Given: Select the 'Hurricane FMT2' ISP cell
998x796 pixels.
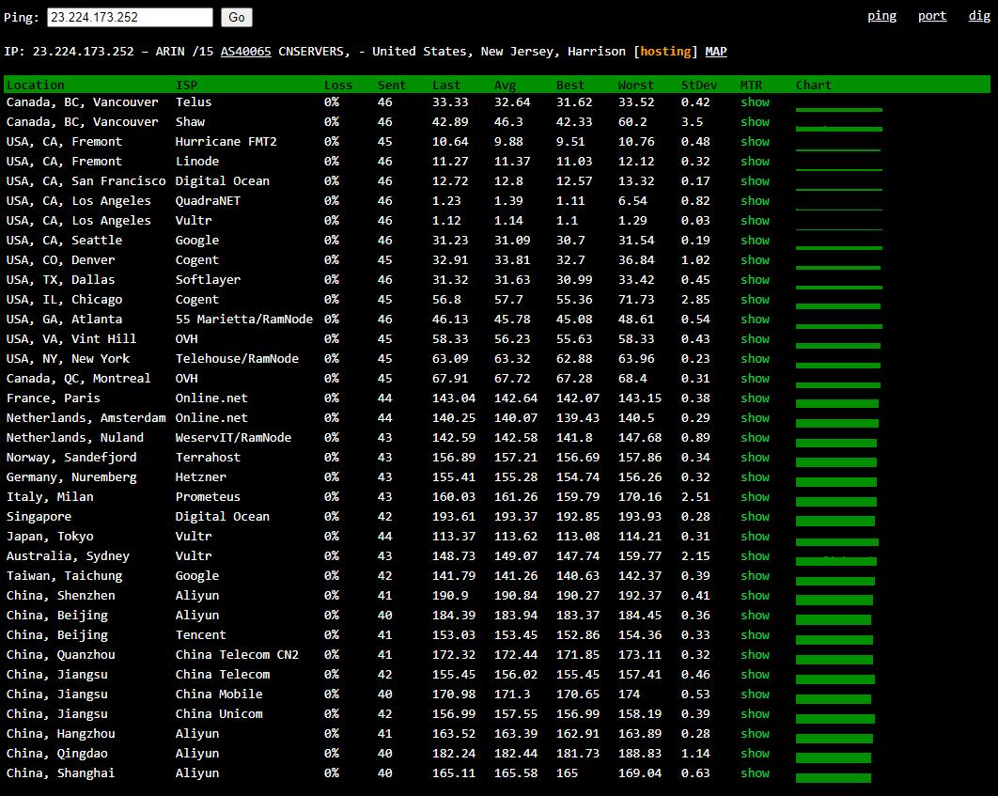Looking at the screenshot, I should click(x=226, y=141).
